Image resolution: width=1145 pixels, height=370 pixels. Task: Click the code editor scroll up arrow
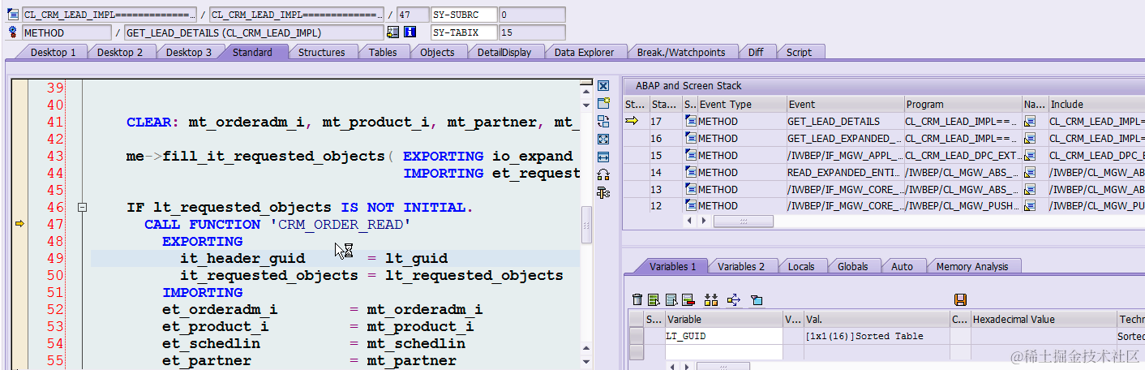coord(586,93)
